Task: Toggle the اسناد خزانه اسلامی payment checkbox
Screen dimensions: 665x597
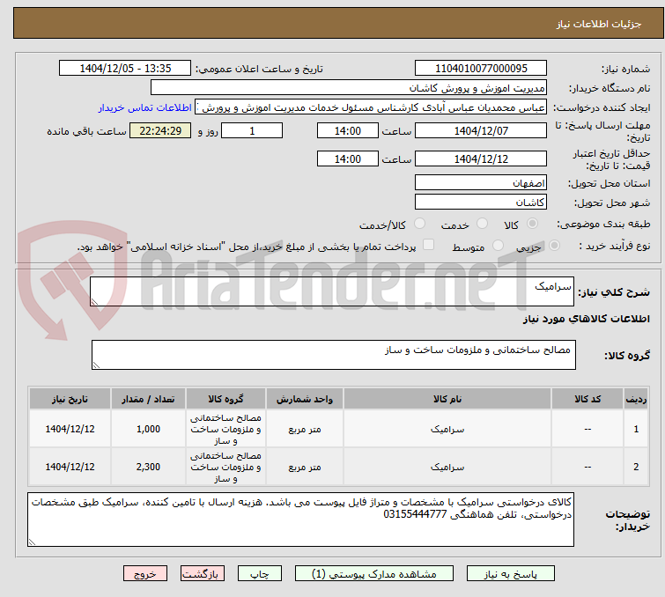Action: tap(428, 245)
